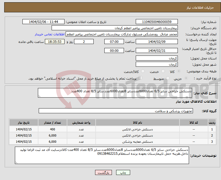
Task: Click row 2 item name دستکش جراحی لاتکس
Action: coord(137,135)
